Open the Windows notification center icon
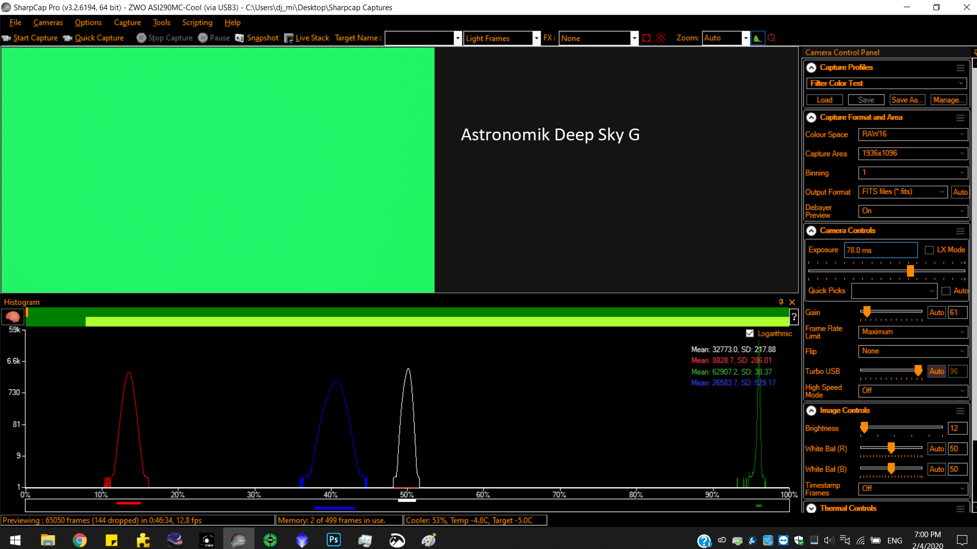977x549 pixels. coord(962,540)
